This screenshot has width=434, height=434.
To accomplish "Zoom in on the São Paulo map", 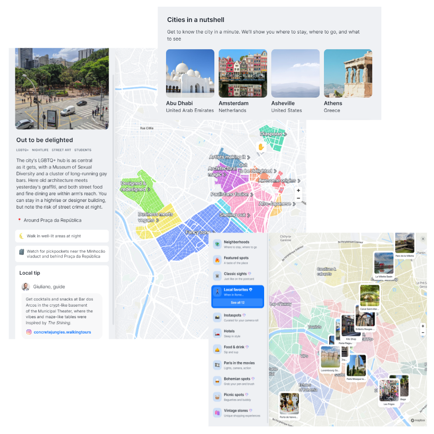I will (299, 190).
